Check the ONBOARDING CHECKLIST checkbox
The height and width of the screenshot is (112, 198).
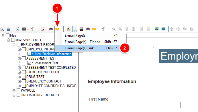click(18, 95)
